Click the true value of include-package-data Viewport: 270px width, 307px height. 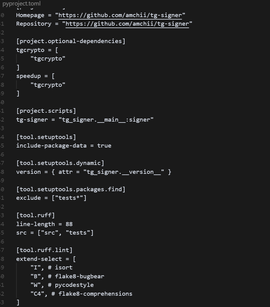click(x=104, y=146)
